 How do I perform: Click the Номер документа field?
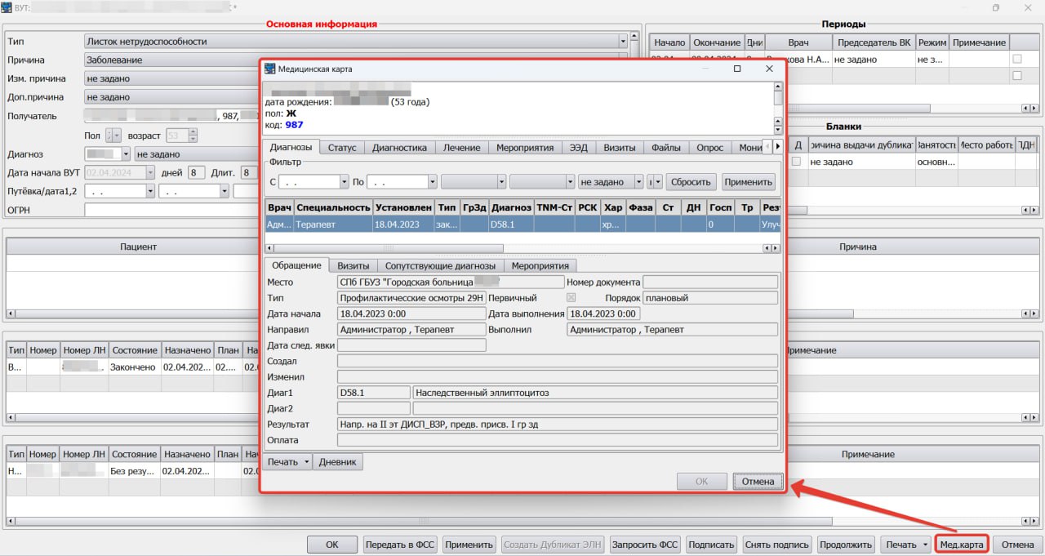point(710,282)
